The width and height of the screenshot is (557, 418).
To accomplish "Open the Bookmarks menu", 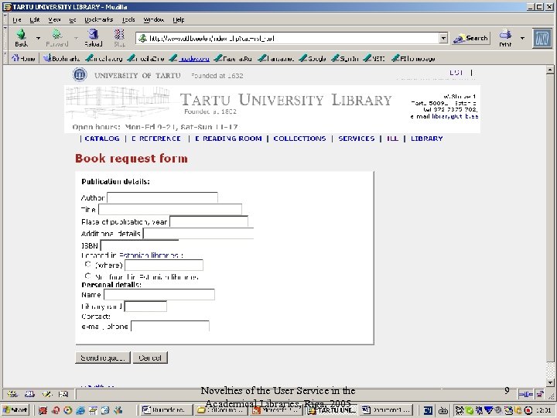I will click(99, 19).
